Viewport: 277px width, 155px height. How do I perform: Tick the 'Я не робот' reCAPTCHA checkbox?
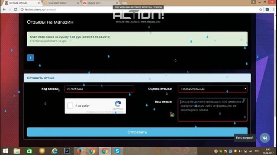pyautogui.click(x=70, y=105)
